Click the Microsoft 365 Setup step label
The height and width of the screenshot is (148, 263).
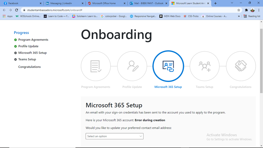tap(168, 87)
